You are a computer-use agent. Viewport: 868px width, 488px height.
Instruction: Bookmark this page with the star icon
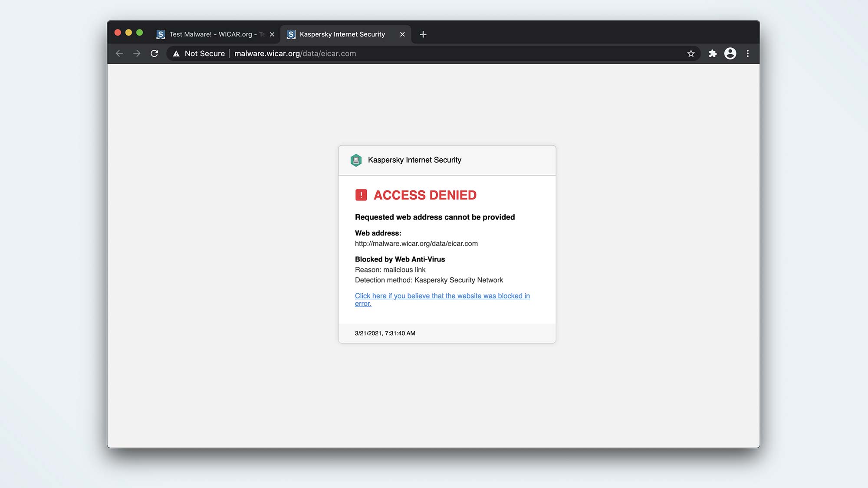click(x=691, y=53)
